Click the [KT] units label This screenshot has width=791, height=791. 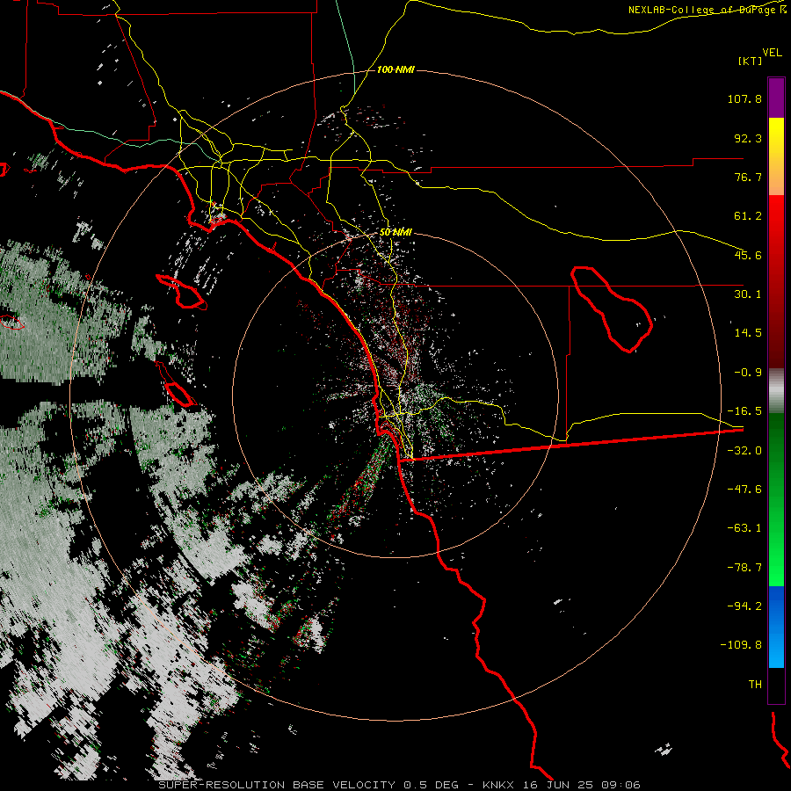(x=751, y=61)
